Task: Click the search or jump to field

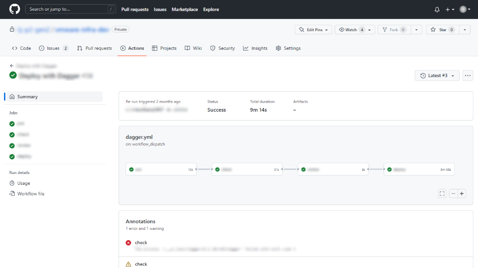Action: click(x=70, y=8)
